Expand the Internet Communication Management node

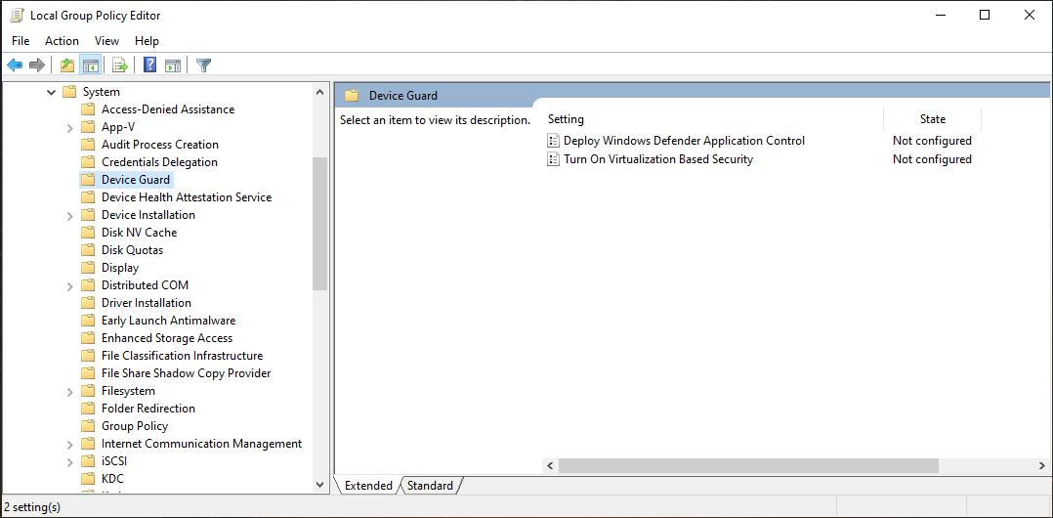(x=70, y=444)
